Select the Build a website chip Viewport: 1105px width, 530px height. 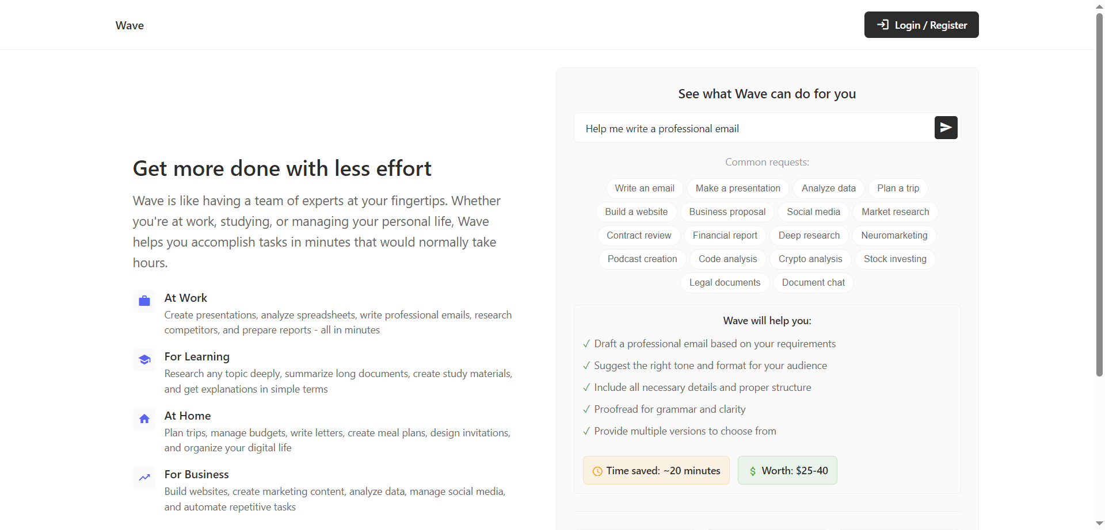pos(637,212)
